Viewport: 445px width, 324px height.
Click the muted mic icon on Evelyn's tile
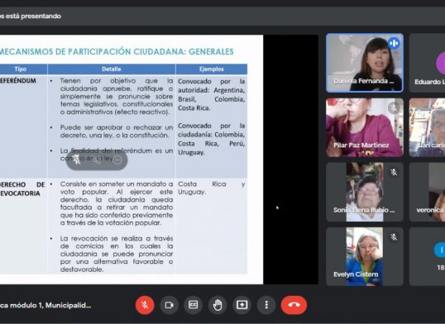[394, 237]
